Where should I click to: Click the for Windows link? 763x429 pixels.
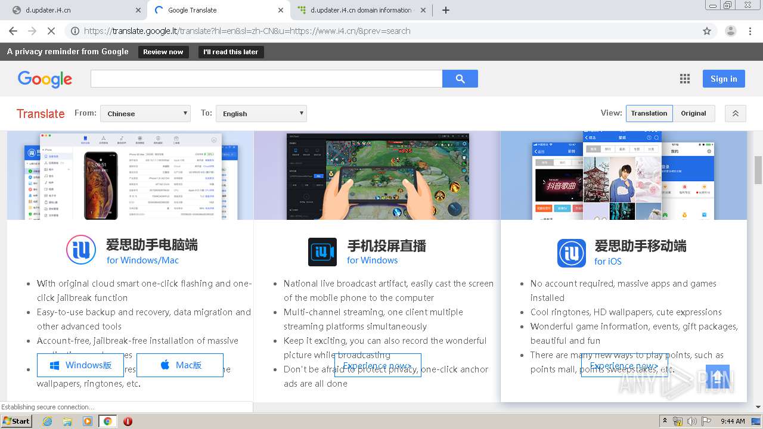[373, 260]
